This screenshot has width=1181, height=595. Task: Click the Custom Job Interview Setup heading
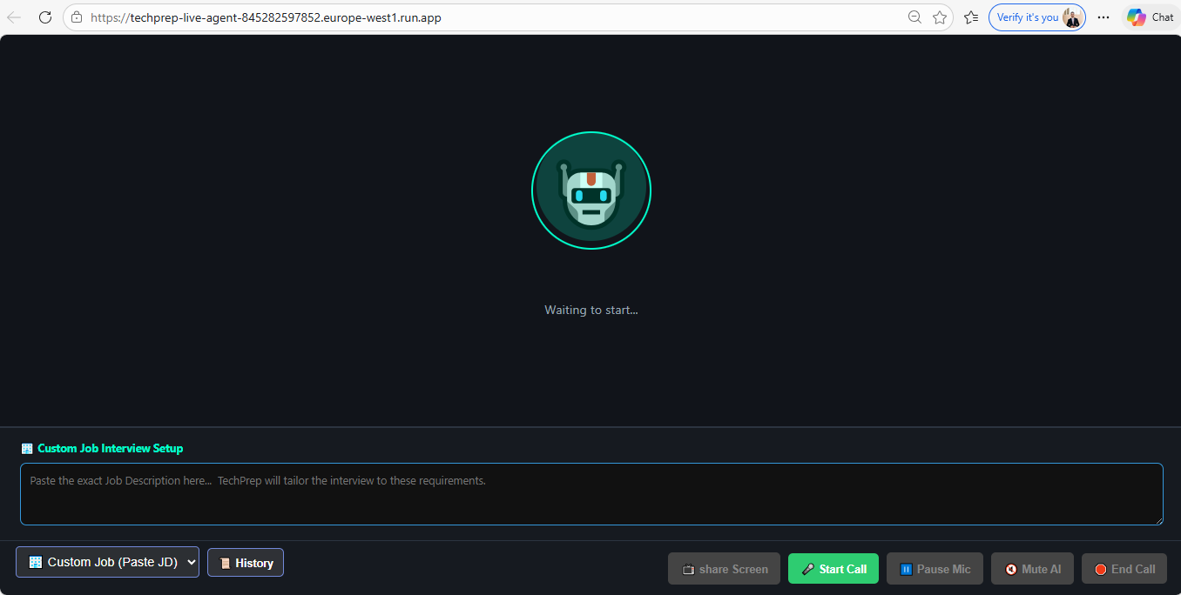coord(110,449)
